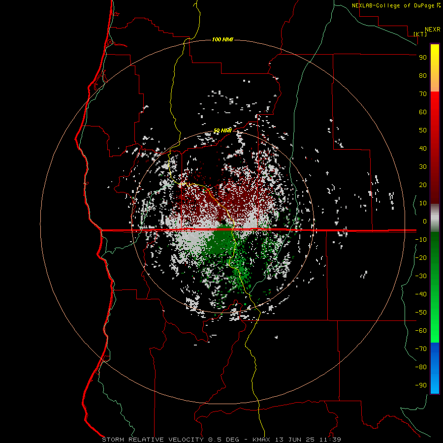Select the 0 value on the velocity scale
The width and height of the screenshot is (443, 443).
[425, 221]
